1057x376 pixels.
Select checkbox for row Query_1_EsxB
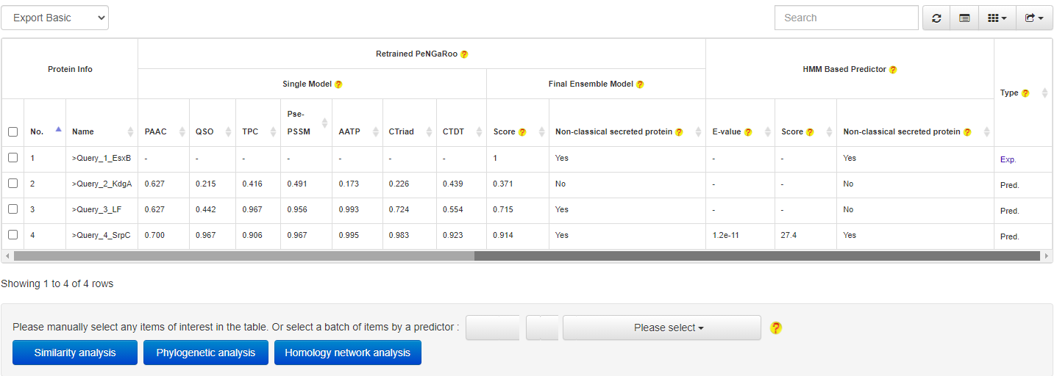[13, 158]
